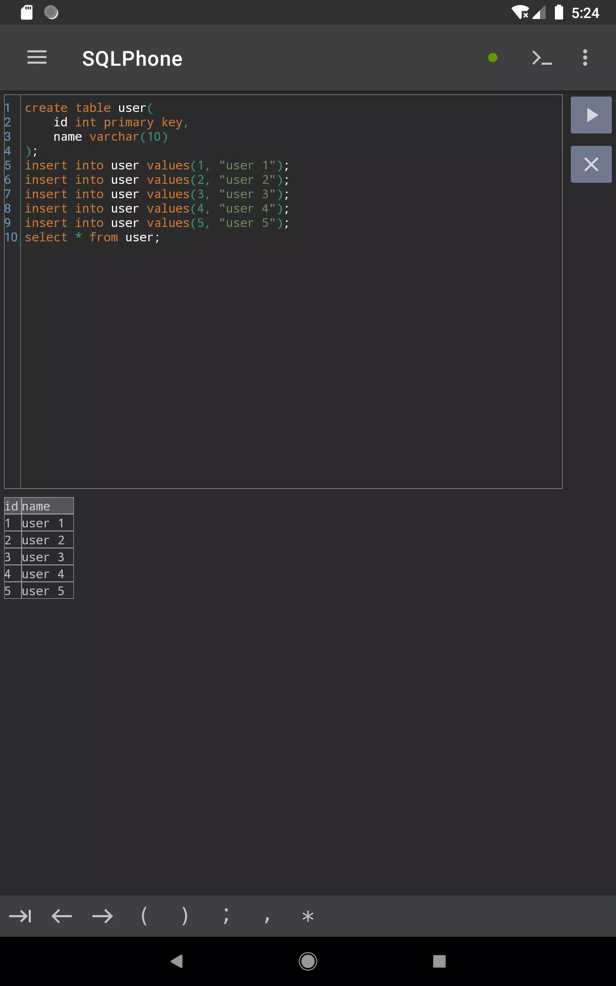Click the insert line with "user 2"
This screenshot has width=616, height=986.
tap(157, 180)
